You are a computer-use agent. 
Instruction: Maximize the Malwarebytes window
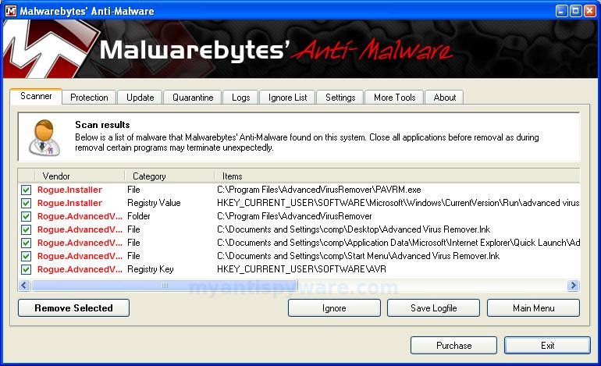coord(575,11)
